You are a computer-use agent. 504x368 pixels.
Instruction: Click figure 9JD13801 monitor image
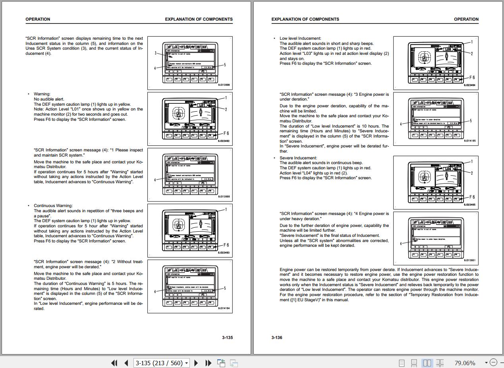click(436, 238)
